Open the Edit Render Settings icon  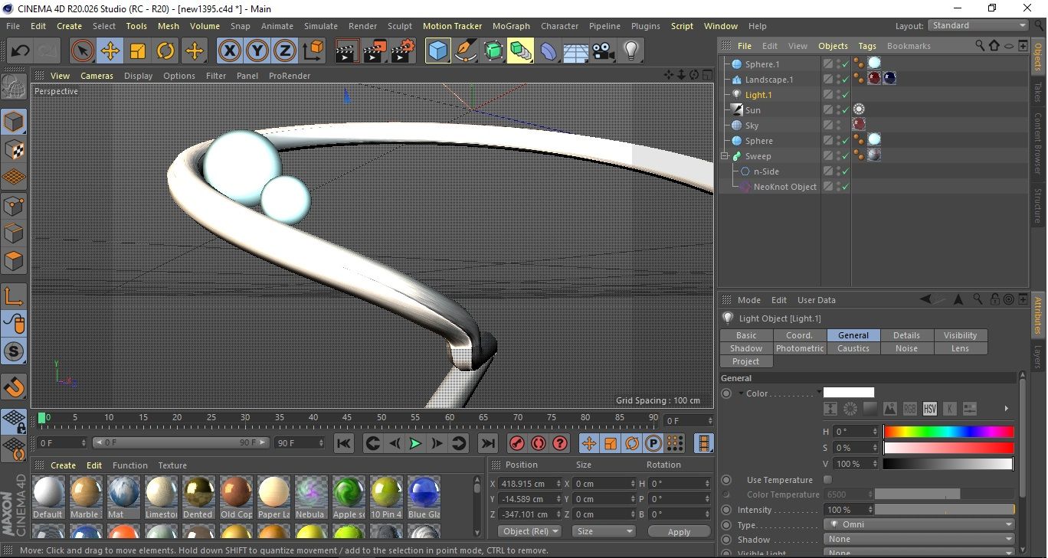[x=403, y=51]
